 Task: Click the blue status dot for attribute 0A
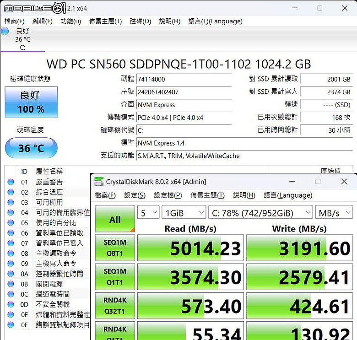click(x=11, y=274)
